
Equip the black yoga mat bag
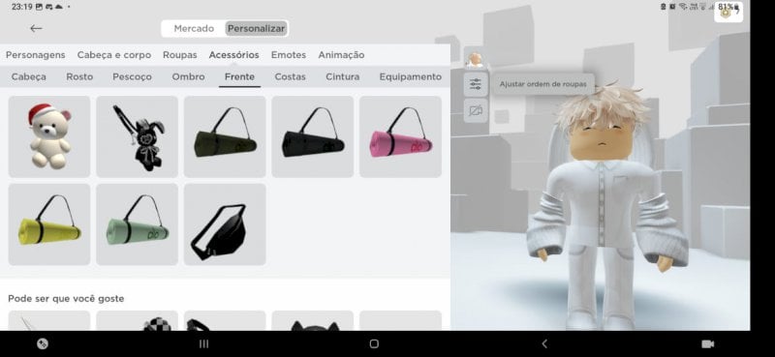[x=312, y=136]
